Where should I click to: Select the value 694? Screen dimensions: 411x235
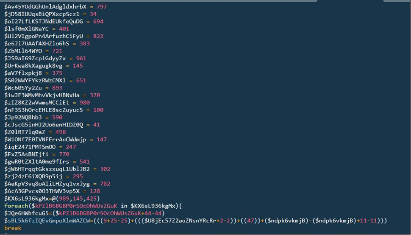point(98,21)
